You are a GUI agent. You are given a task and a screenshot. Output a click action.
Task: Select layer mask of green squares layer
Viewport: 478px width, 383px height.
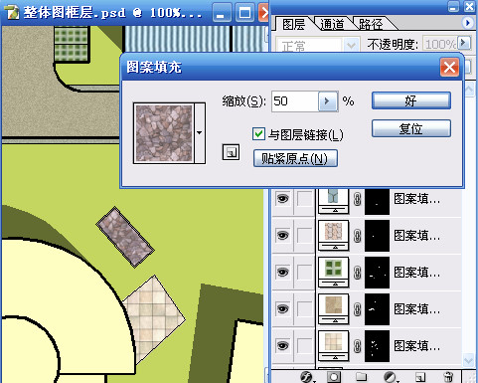click(x=377, y=273)
